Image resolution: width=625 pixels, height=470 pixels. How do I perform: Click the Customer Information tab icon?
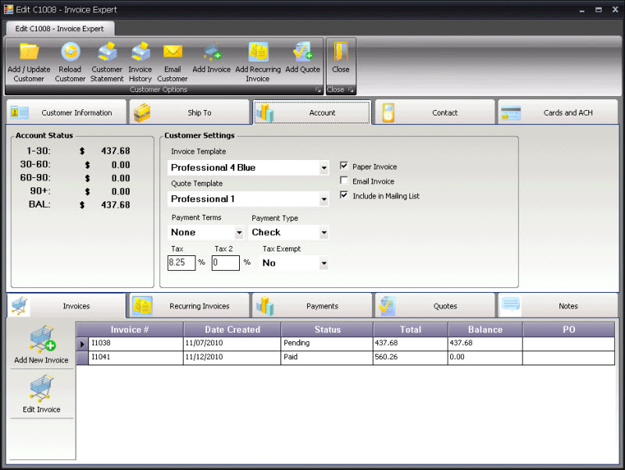click(19, 112)
